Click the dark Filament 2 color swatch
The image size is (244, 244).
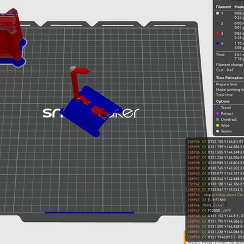click(218, 23)
